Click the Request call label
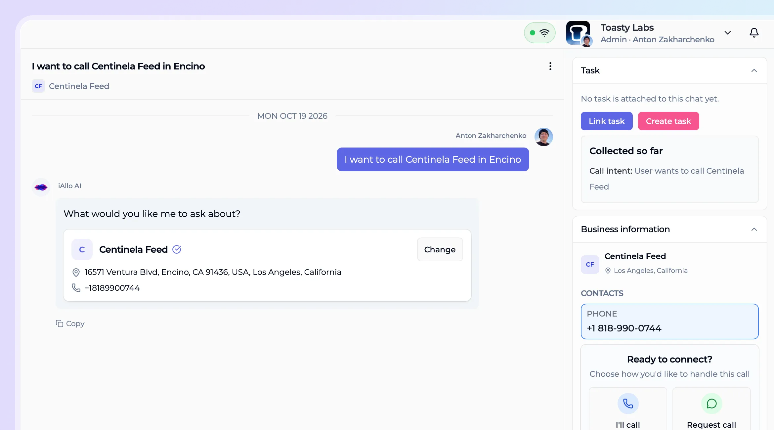 (711, 425)
